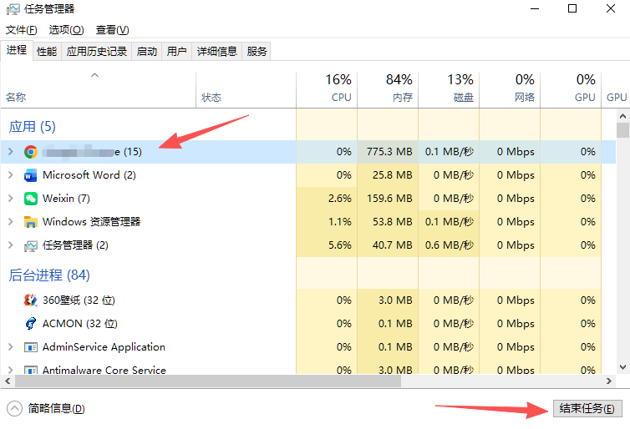Click the Windows 资源管理器 row name
The image size is (630, 429).
coord(92,222)
